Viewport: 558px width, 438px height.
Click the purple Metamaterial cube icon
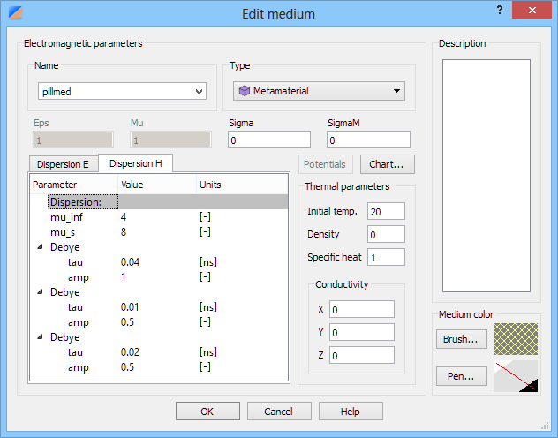pyautogui.click(x=245, y=91)
